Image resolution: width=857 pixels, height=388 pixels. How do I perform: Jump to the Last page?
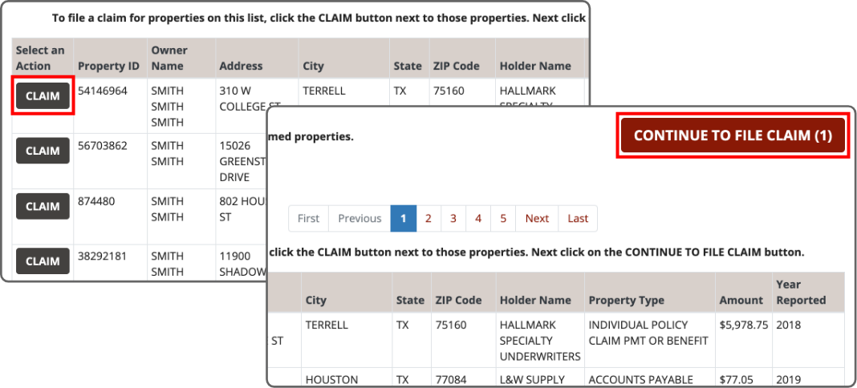click(578, 218)
